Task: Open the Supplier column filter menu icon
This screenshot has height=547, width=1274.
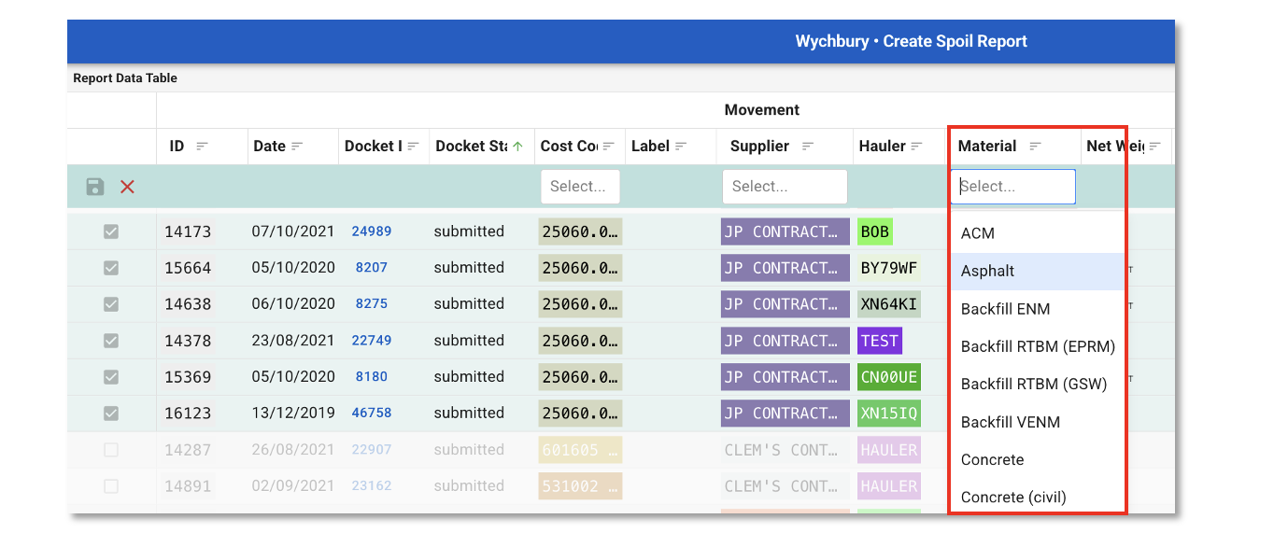Action: point(808,147)
